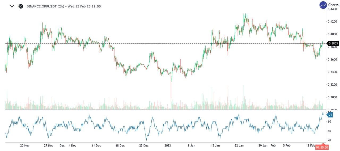Click the blue Charts trend-arrow logo

click(323, 5)
